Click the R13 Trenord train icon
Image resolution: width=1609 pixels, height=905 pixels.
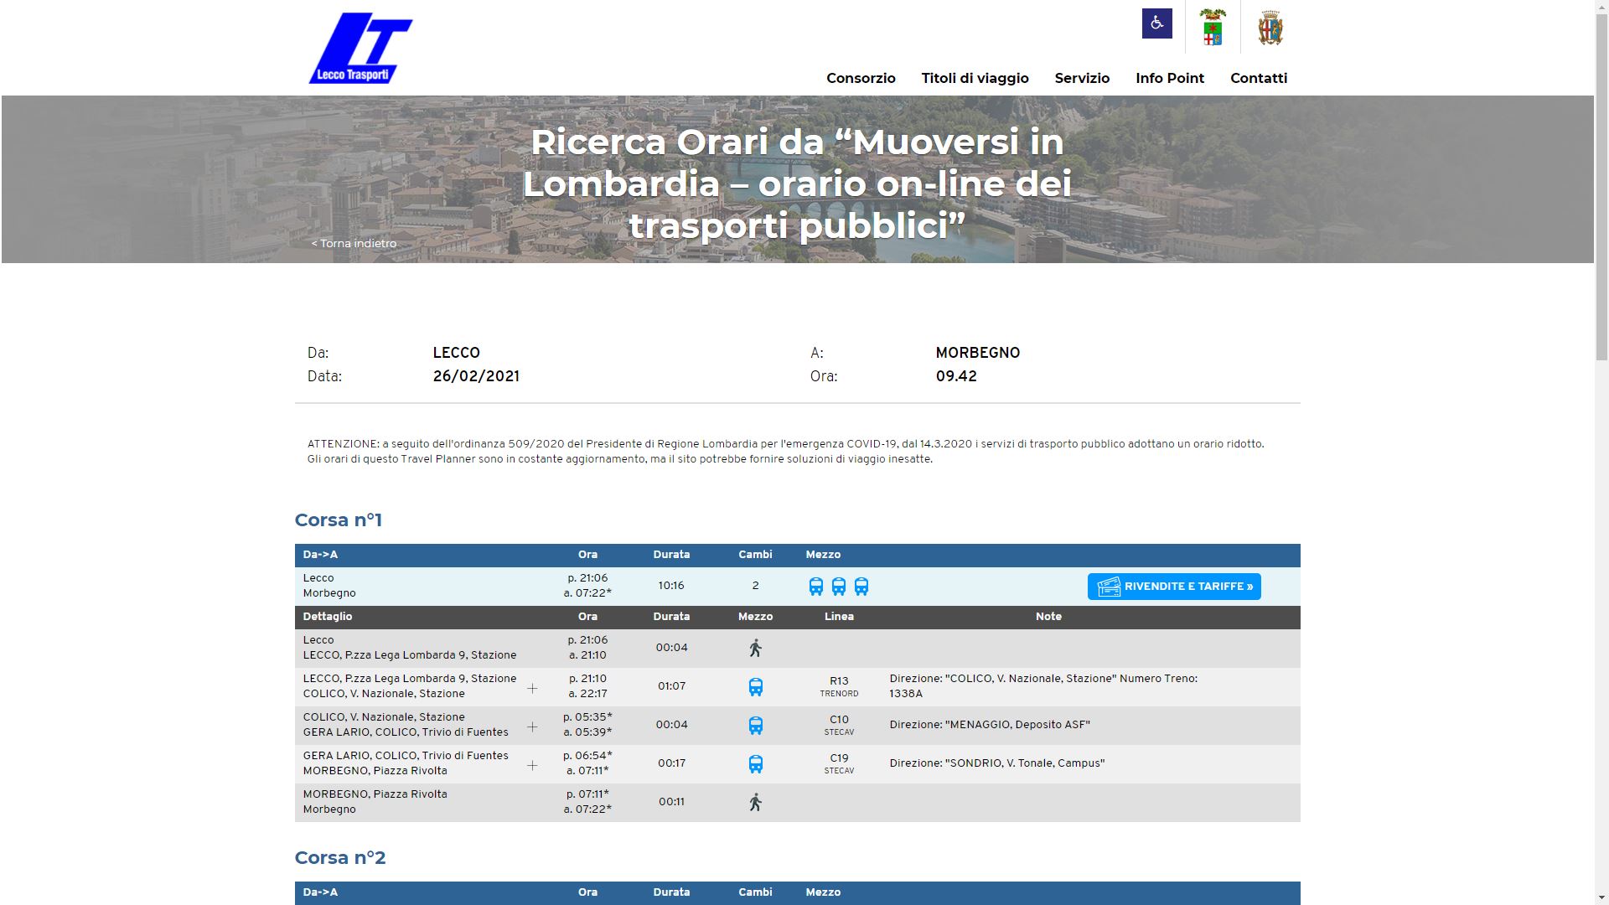click(x=755, y=687)
